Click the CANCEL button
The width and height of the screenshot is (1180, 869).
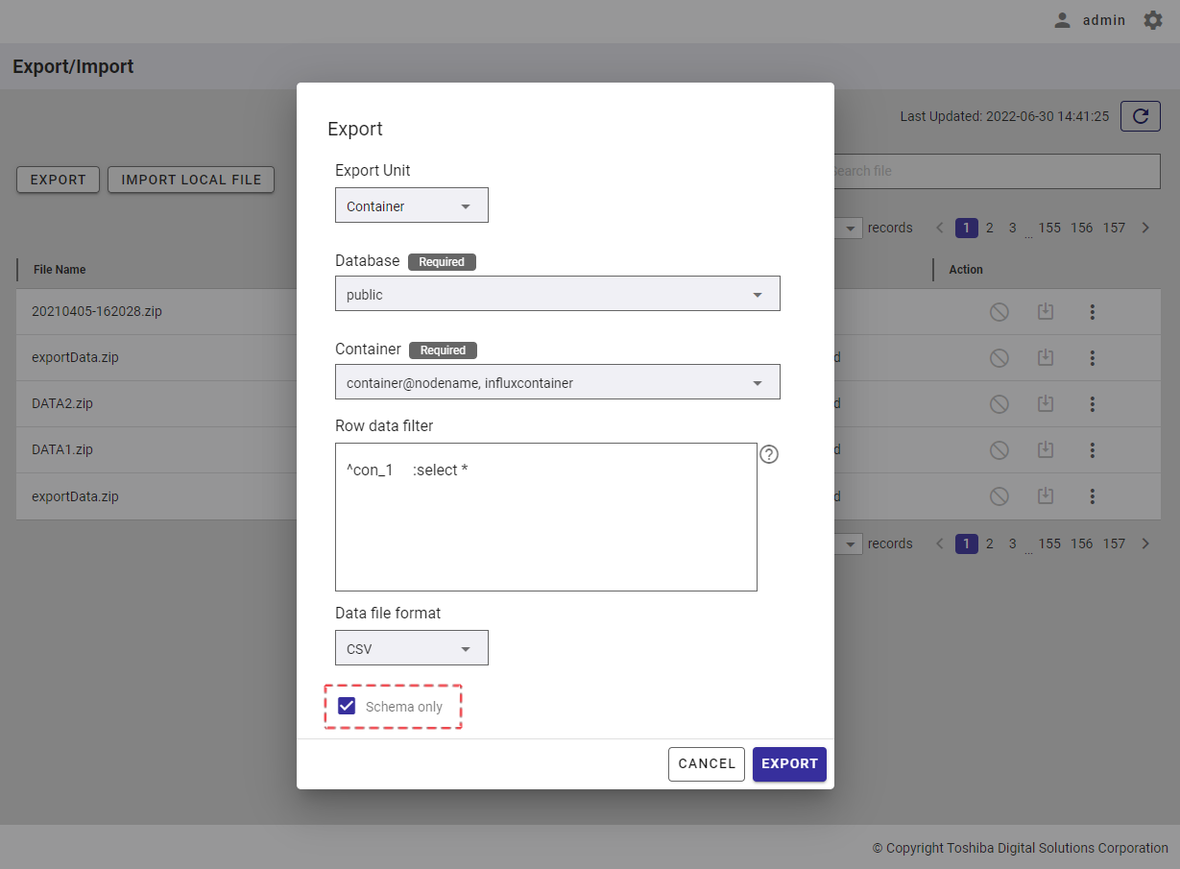coord(707,763)
